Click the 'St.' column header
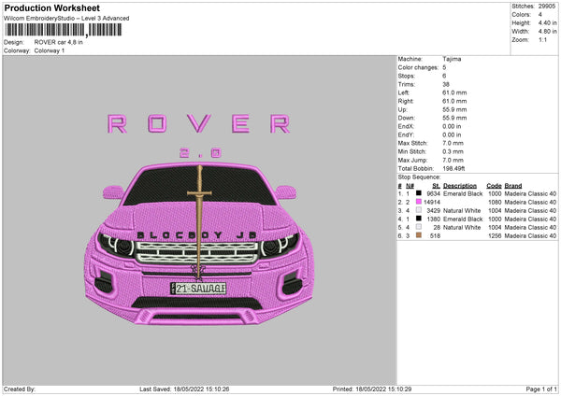This screenshot has height=396, width=561. pos(436,186)
